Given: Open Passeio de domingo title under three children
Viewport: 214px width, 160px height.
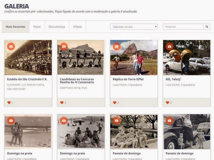Looking at the screenshot, I should 127,153.
